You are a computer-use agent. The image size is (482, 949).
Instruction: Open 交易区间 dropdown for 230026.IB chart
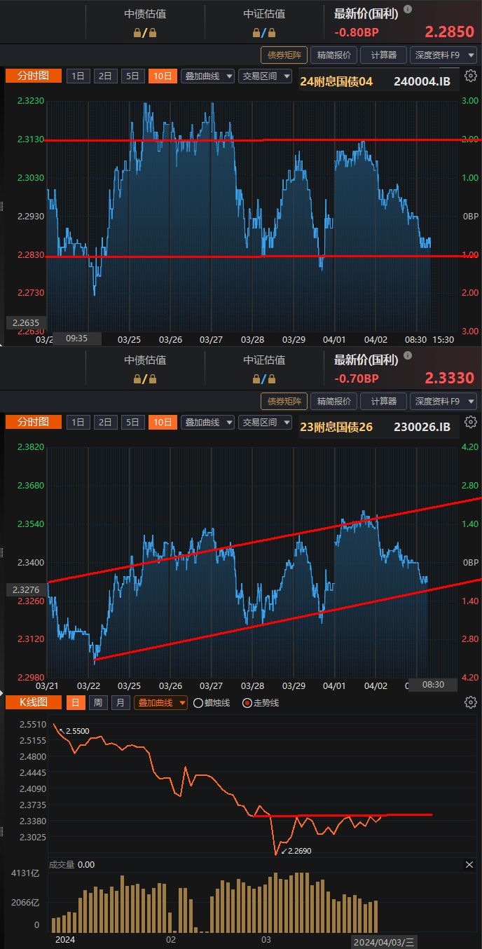[x=265, y=422]
